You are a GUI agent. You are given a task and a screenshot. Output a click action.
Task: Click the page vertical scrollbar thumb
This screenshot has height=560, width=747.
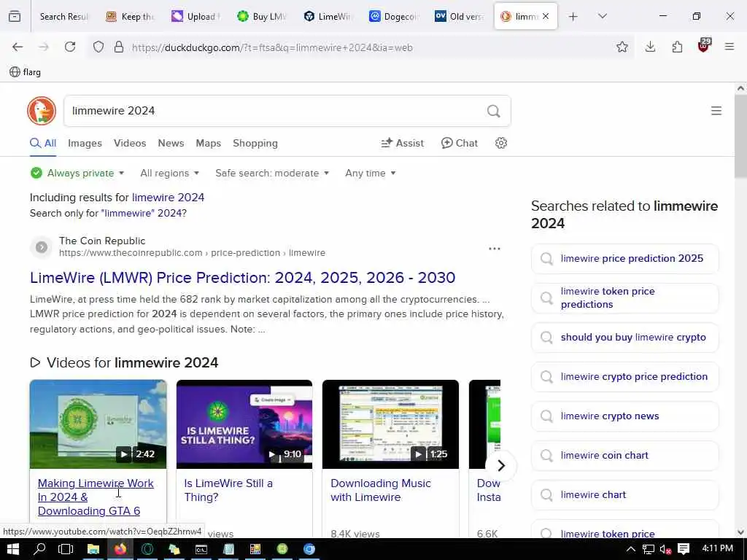741,136
